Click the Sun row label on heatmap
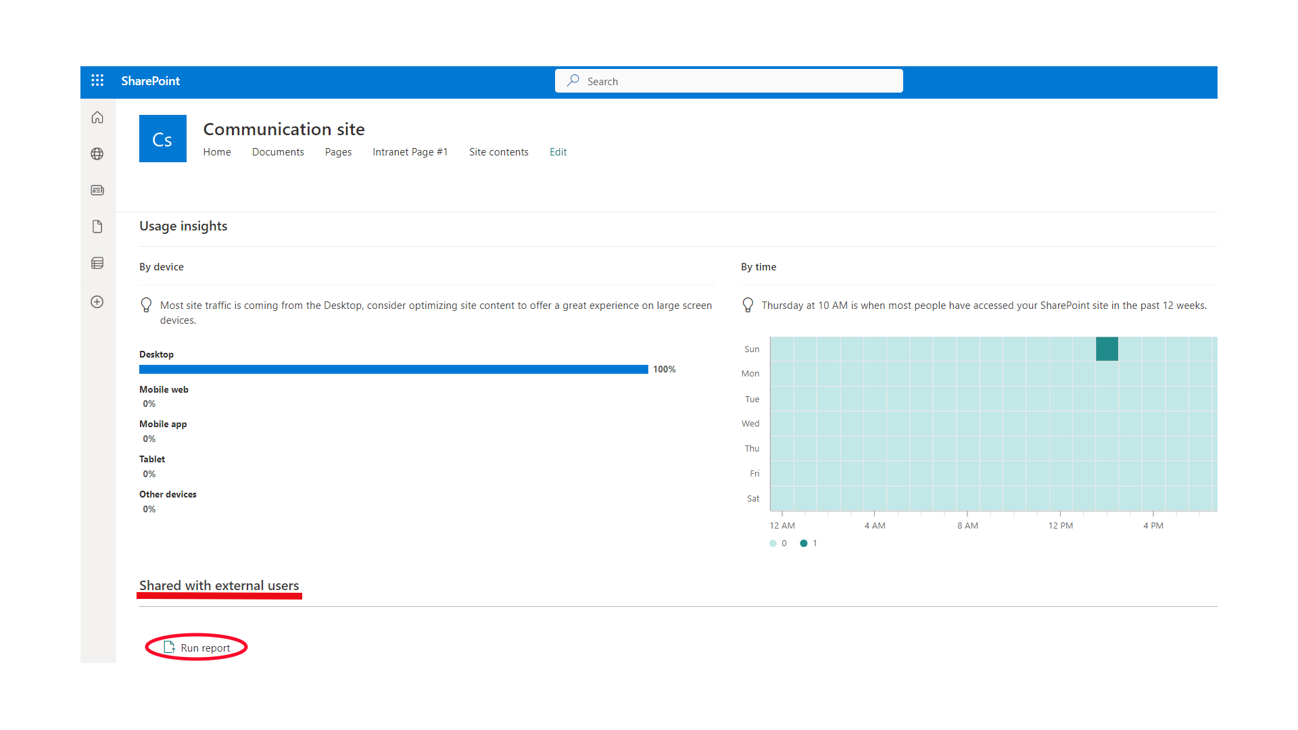The image size is (1298, 730). 752,349
